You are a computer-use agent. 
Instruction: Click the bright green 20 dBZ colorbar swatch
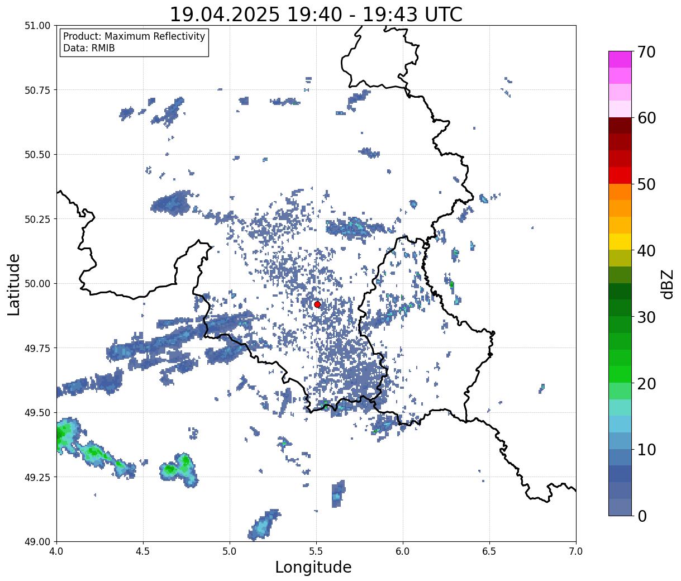click(620, 374)
